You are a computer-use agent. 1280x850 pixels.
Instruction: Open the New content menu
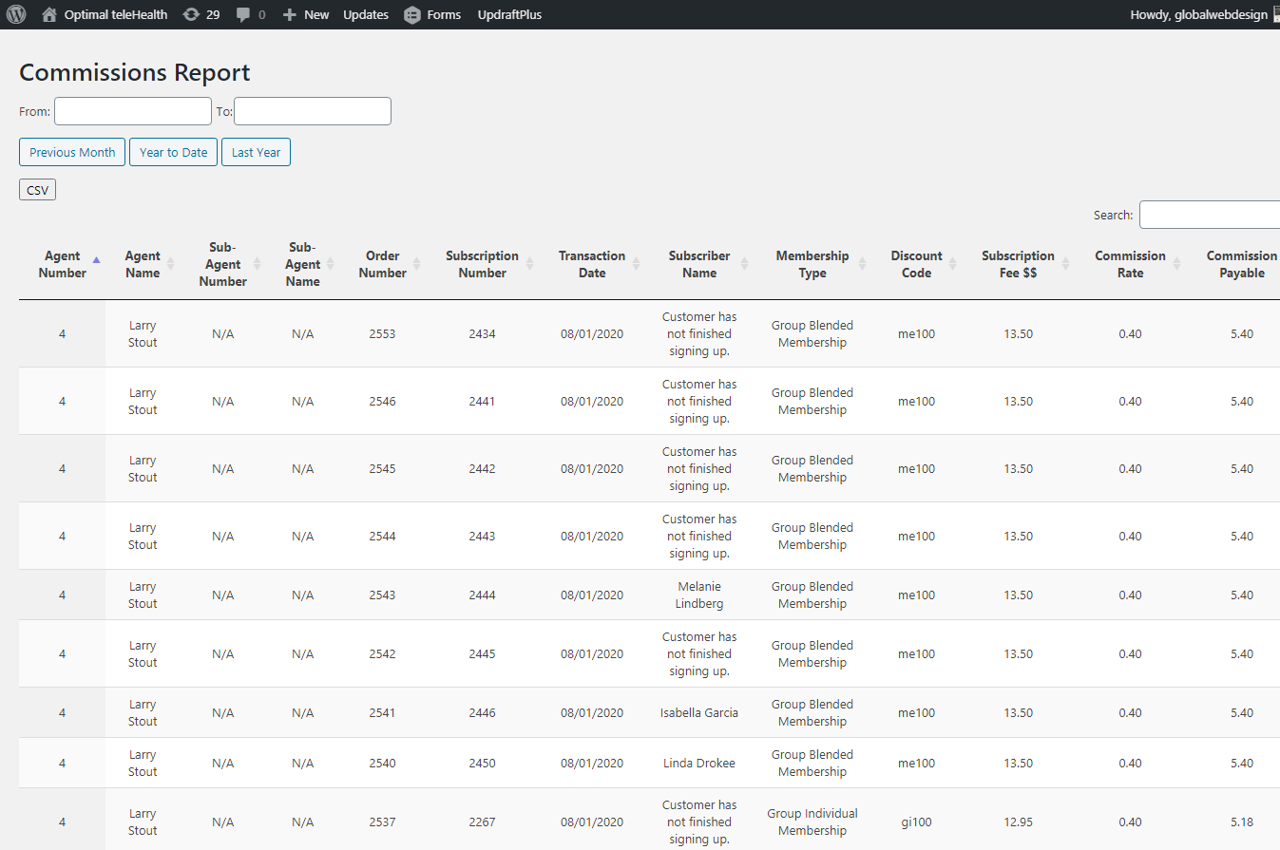[x=306, y=14]
